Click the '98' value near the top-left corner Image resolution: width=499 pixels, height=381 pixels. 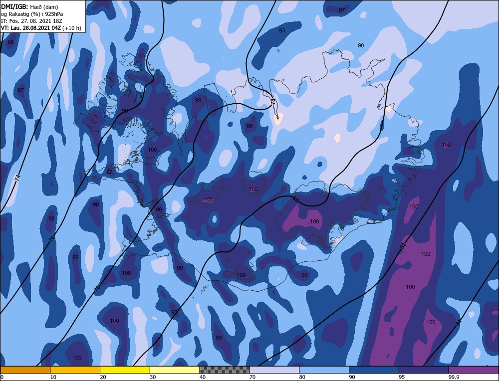click(10, 42)
